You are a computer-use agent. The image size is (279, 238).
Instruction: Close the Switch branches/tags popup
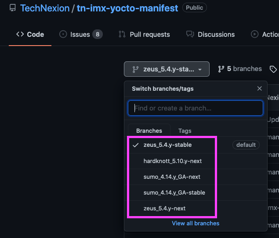(259, 89)
